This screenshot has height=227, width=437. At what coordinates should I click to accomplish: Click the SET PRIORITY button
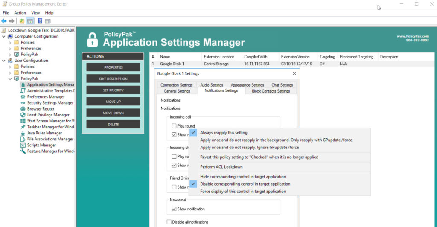point(113,90)
